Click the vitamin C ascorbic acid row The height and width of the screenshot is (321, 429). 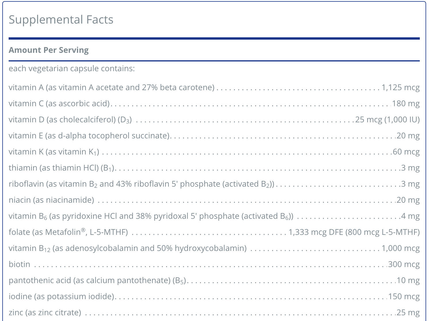click(214, 103)
